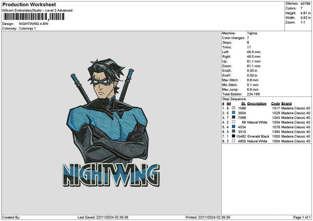This screenshot has width=313, height=221.
Task: Select the 'Last Saved: 22/11/2024' timestamp
Action: [103, 217]
